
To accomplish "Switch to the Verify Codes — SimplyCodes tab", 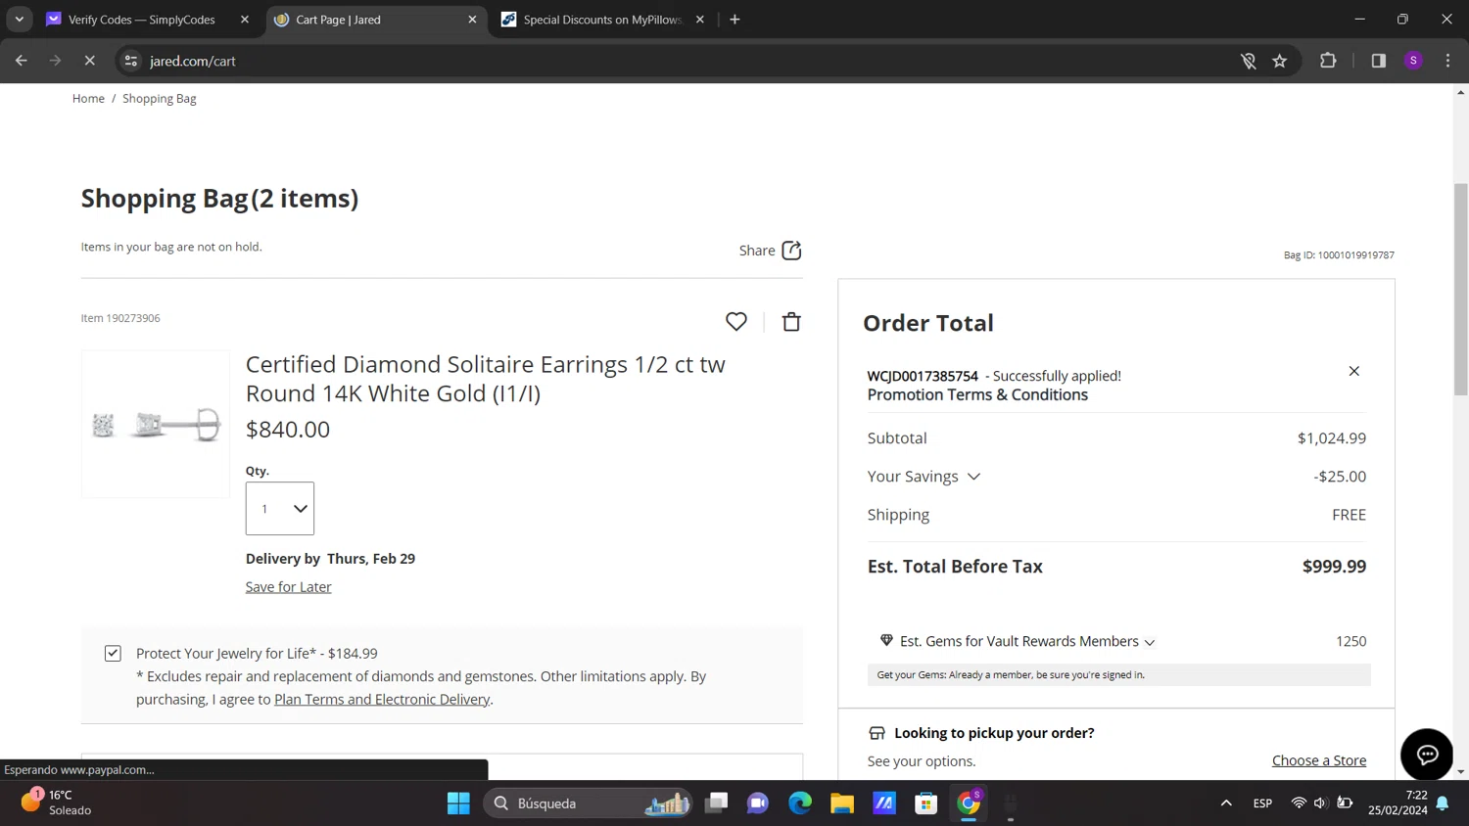I will click(x=142, y=20).
